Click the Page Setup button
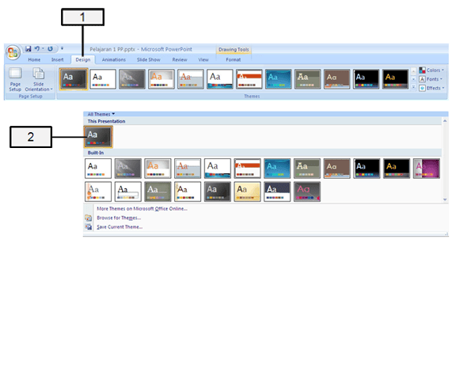This screenshot has height=372, width=467. pos(15,79)
